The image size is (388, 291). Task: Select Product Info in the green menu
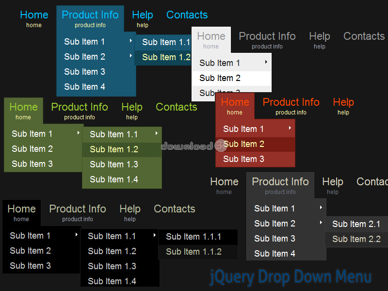[x=80, y=111]
